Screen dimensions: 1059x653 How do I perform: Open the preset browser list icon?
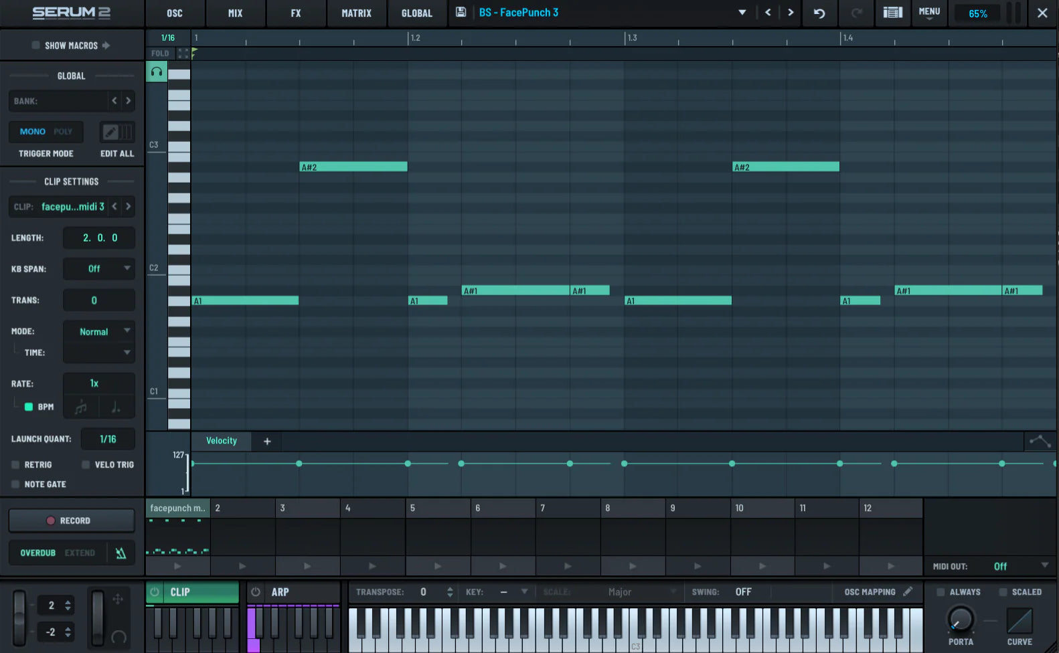tap(892, 13)
